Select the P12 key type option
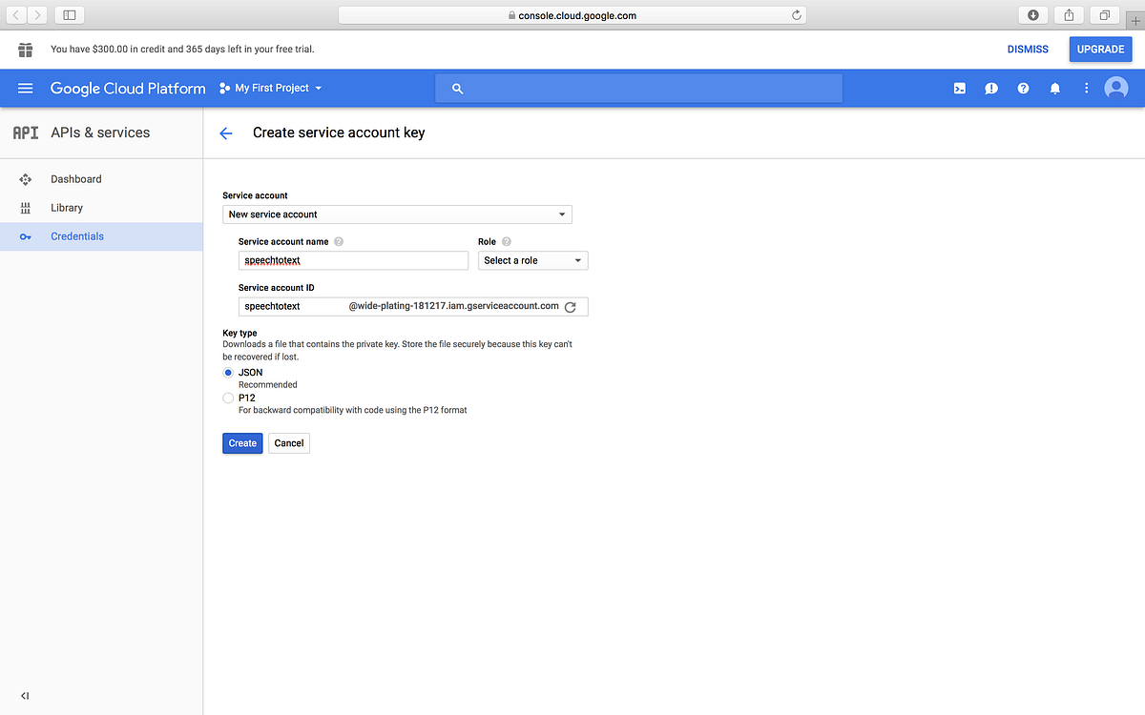This screenshot has width=1145, height=715. (227, 398)
